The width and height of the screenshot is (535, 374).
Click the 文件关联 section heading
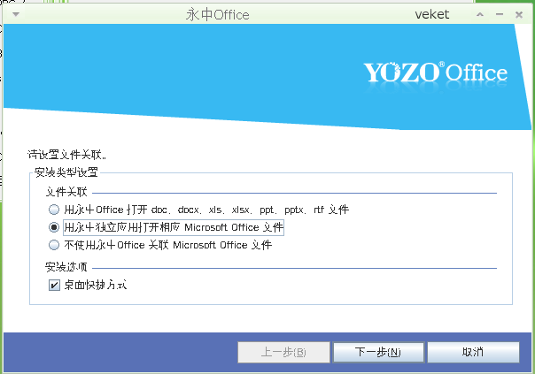click(66, 192)
